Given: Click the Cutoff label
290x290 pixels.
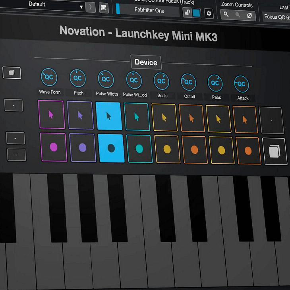Looking at the screenshot, I should (x=189, y=97).
